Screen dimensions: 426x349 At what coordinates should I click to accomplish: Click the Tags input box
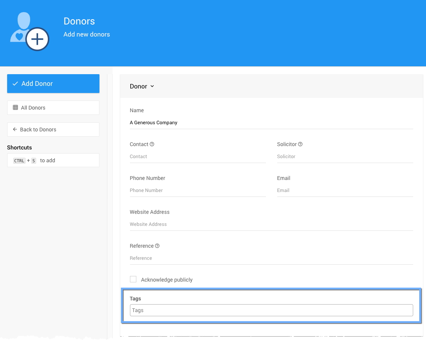[x=271, y=310]
